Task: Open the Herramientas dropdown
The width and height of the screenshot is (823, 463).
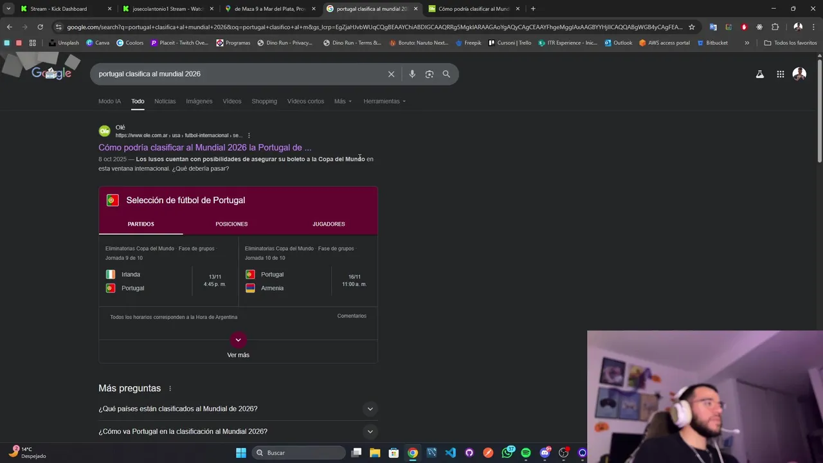Action: click(x=384, y=101)
